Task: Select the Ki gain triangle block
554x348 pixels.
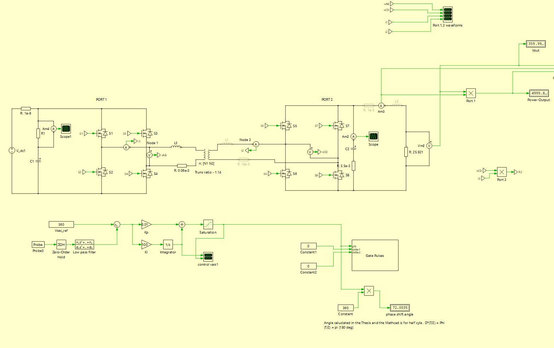Action: [146, 244]
